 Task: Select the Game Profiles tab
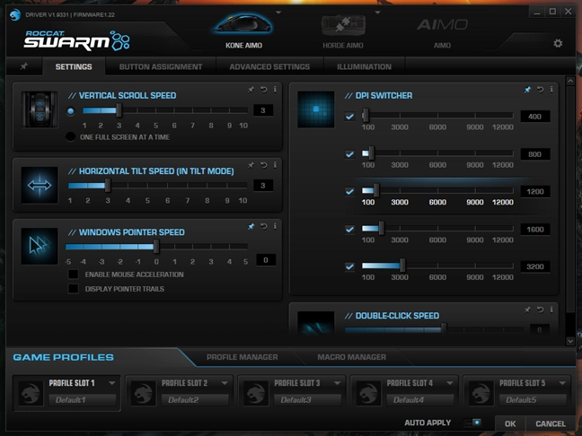tap(63, 357)
